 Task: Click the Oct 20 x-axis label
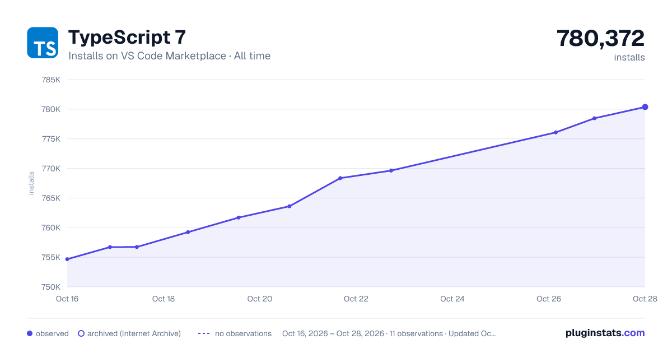[260, 299]
